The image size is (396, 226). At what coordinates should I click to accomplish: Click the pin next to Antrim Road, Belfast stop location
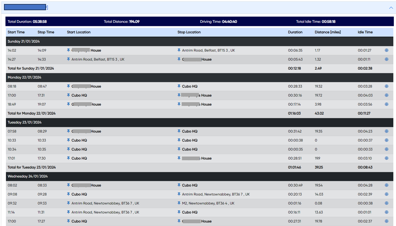pos(179,50)
